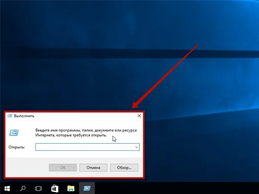
Task: Open the Windows Start menu
Action: 7,188
